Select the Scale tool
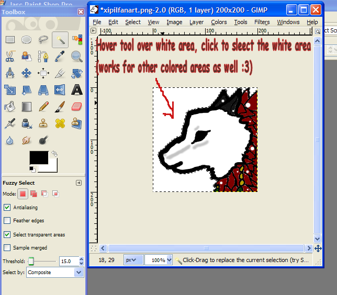Screen dimensions: 337x295 [10, 90]
